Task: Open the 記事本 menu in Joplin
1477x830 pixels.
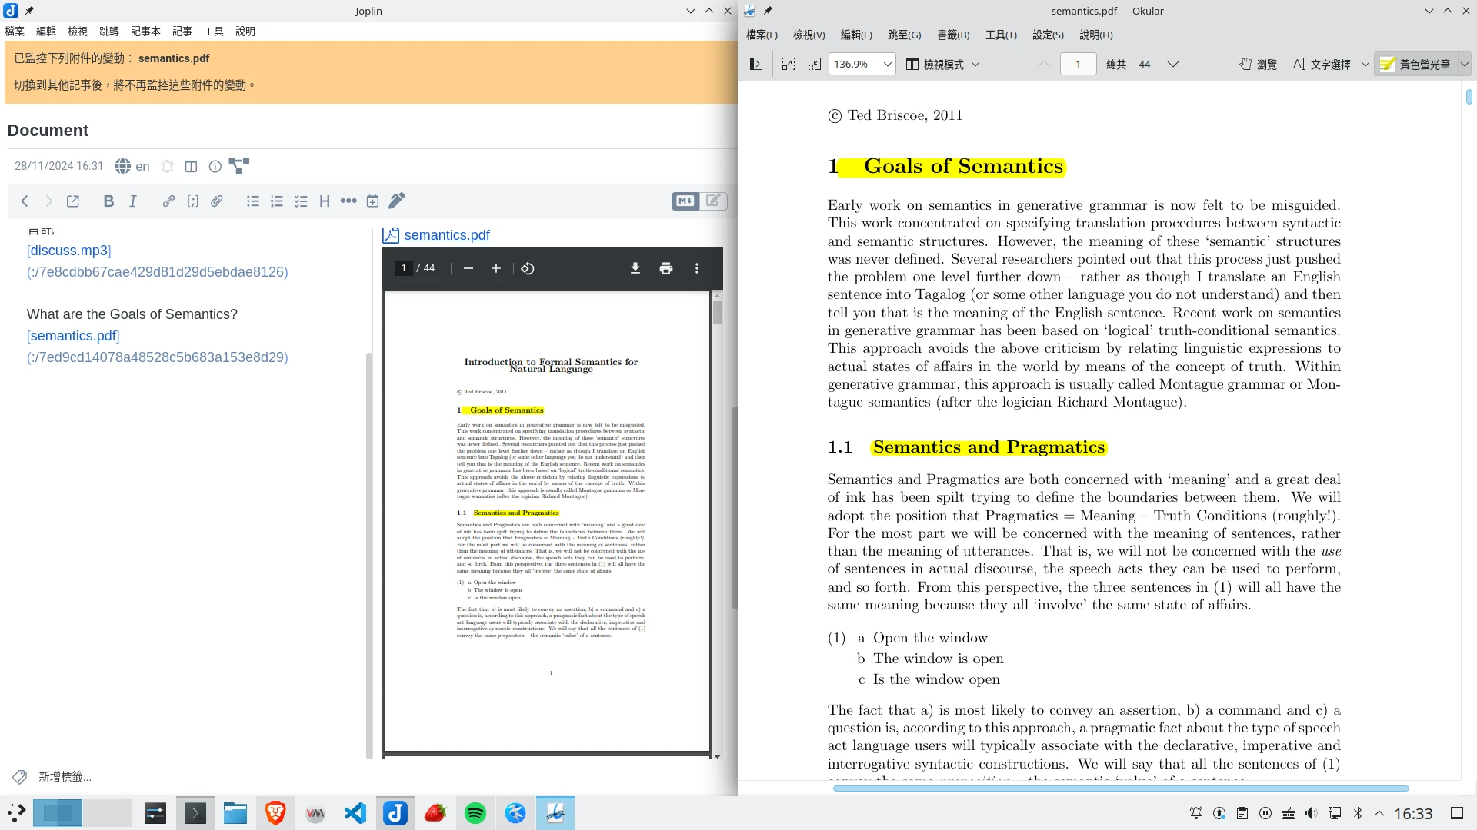Action: (145, 32)
